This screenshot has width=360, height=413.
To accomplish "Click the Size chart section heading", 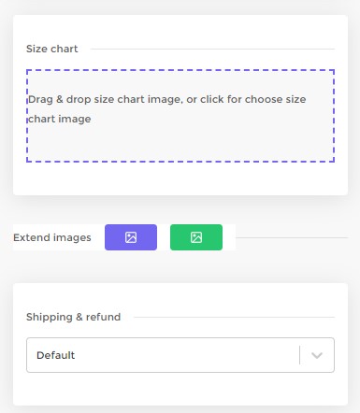I will pyautogui.click(x=52, y=49).
